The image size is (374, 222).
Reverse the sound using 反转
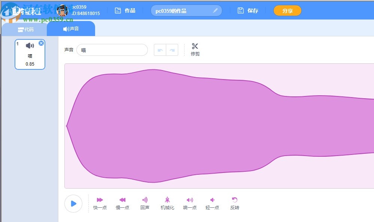234,202
